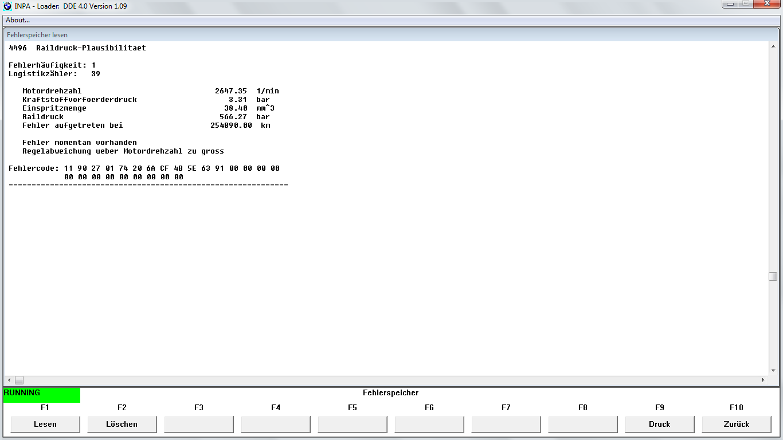783x440 pixels.
Task: Click the Motordrehzahl value 2647.35
Action: 231,91
